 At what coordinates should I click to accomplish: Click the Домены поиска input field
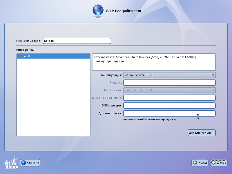click(x=169, y=113)
